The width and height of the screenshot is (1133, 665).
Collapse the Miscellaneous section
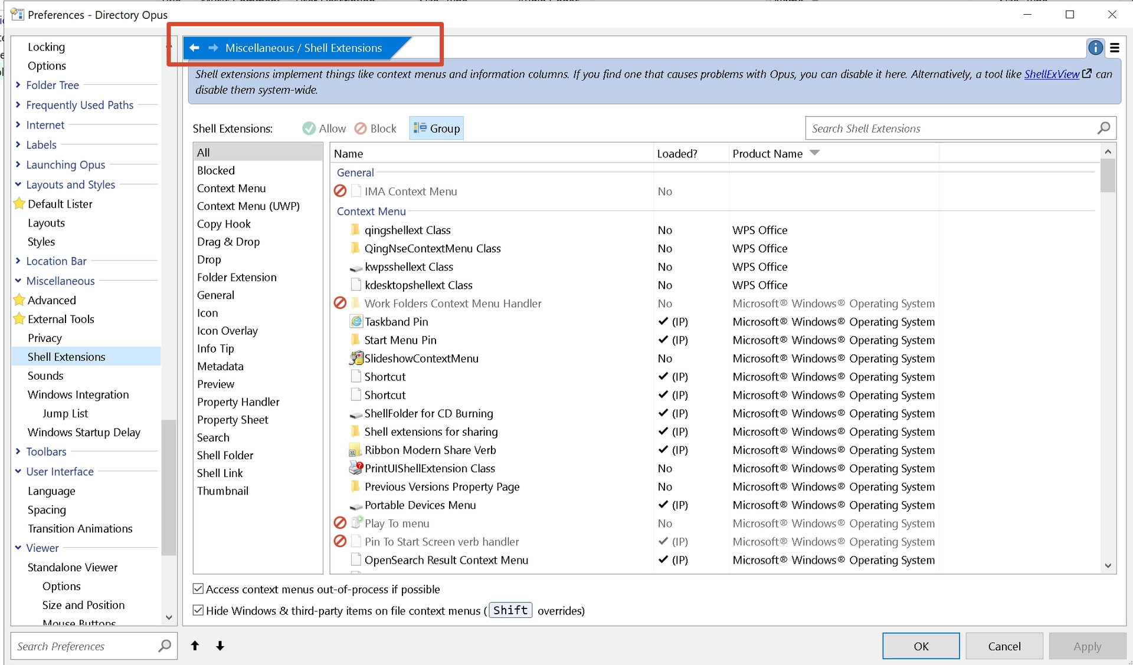click(x=18, y=281)
